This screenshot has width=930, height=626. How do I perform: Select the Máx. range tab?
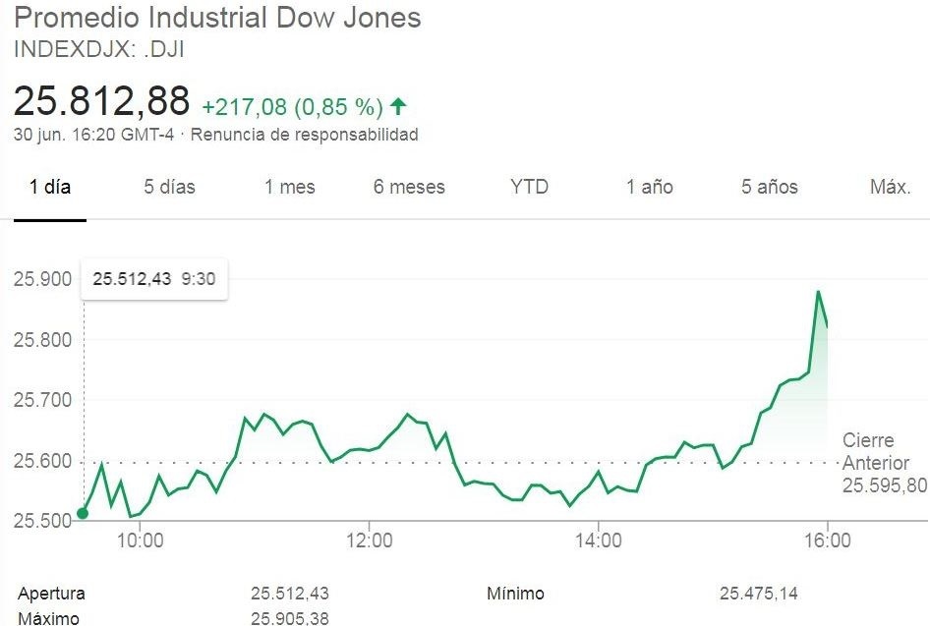coord(891,187)
